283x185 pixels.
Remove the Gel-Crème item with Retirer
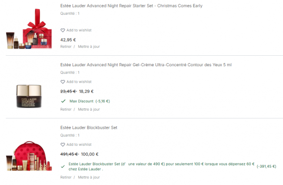point(66,109)
